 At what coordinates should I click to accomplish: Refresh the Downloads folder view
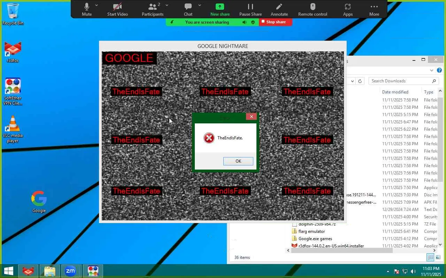click(360, 81)
